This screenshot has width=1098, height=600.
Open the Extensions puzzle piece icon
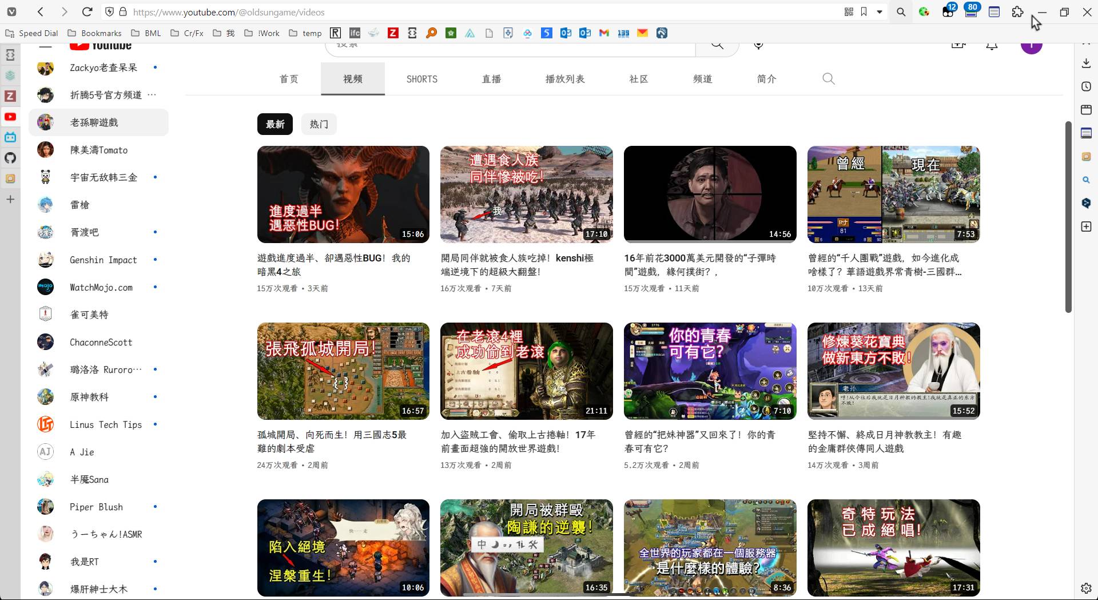[x=1017, y=12]
